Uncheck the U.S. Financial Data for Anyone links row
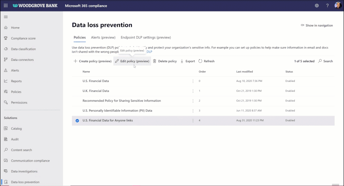Image resolution: width=344 pixels, height=186 pixels. 77,121
